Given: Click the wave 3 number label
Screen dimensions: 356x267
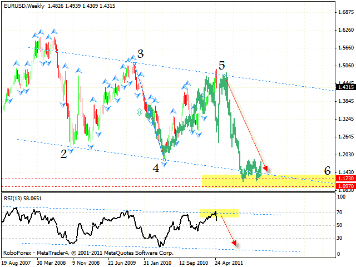Looking at the screenshot, I should [141, 54].
